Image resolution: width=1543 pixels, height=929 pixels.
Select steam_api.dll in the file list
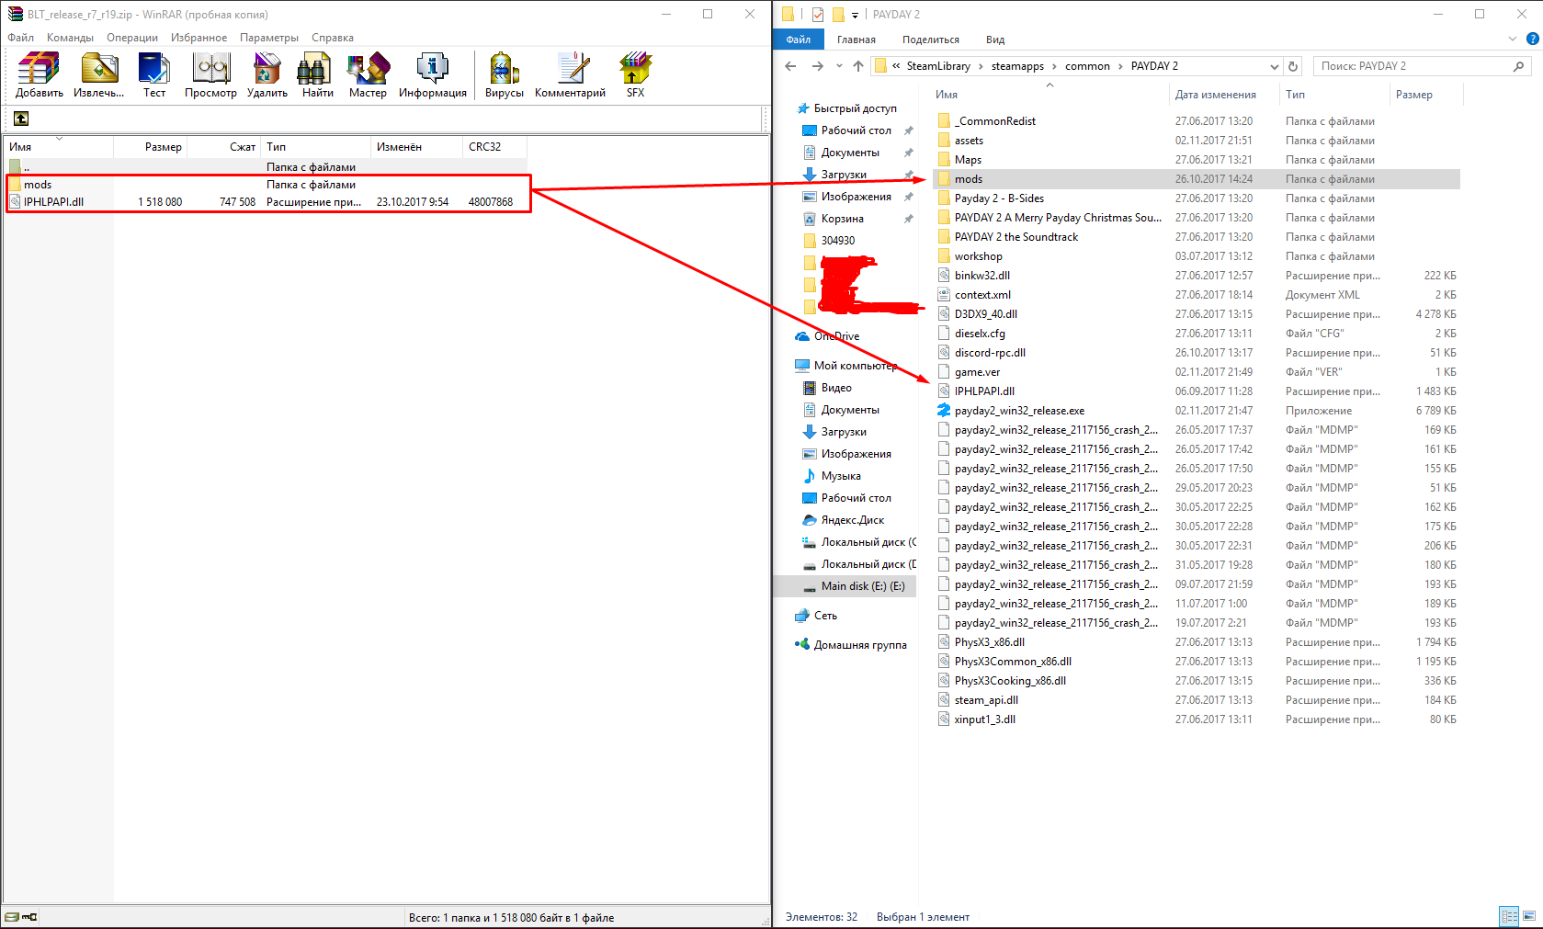986,700
